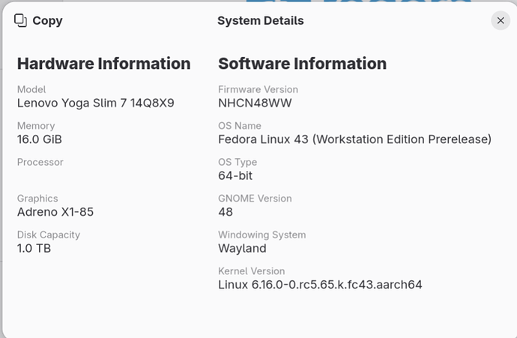Select kernel value Linux 6.16.0-0.rc5.65.k.fc43.aarch64
Screen dimensions: 517x338
(x=320, y=285)
